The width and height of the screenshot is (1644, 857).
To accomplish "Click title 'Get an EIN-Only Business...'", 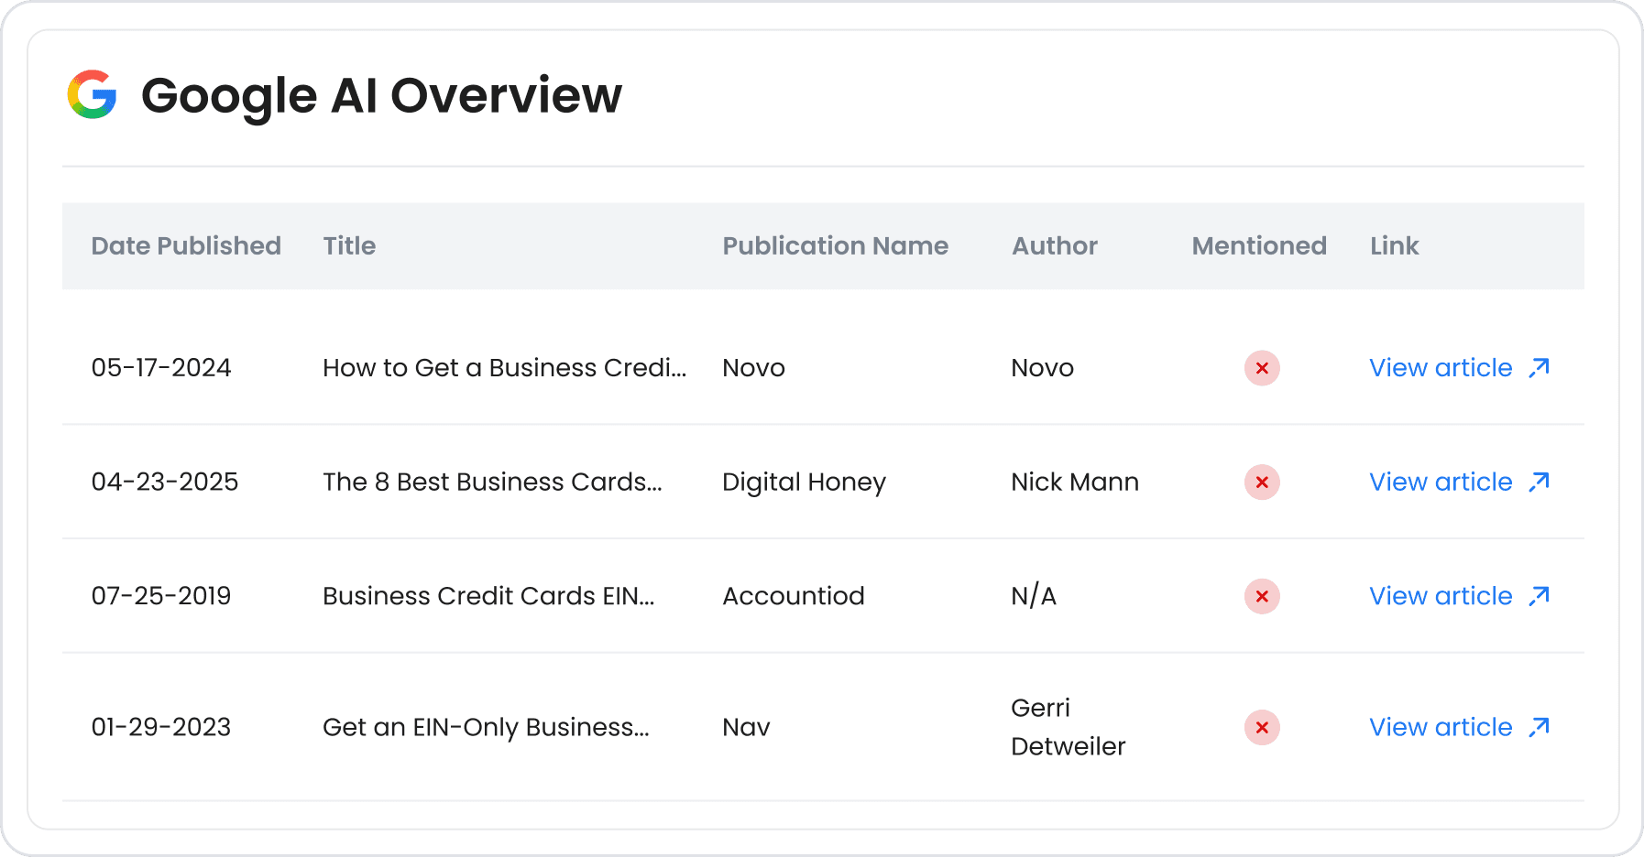I will click(486, 728).
